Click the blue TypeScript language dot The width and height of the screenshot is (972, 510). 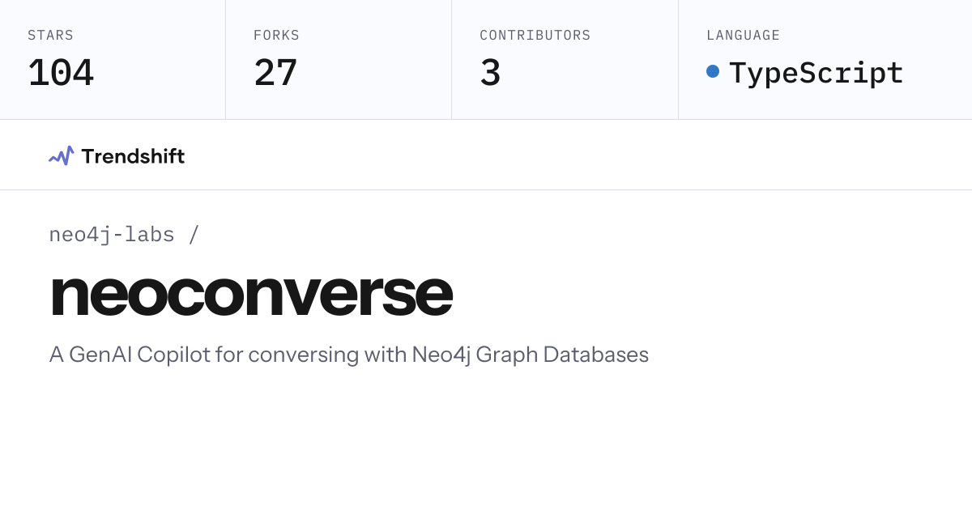(713, 71)
